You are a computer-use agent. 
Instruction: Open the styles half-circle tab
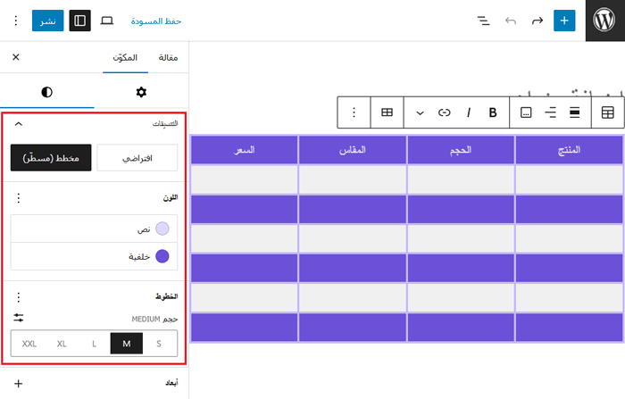[x=47, y=92]
